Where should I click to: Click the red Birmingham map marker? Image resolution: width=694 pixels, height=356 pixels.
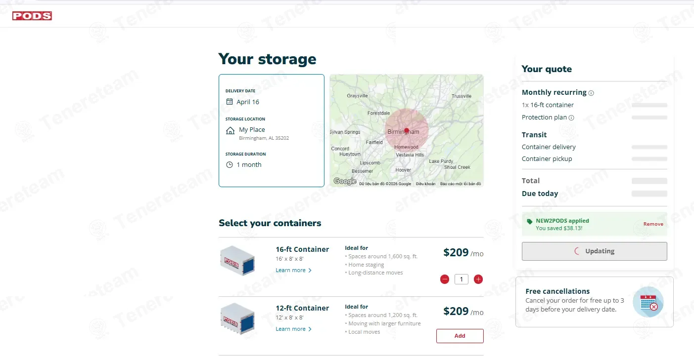tap(407, 130)
